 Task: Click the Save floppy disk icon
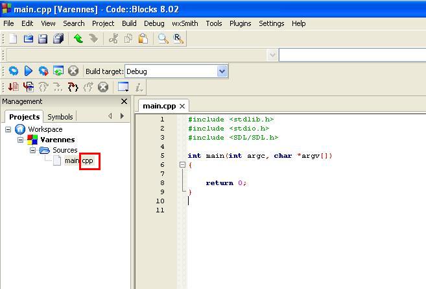(x=43, y=39)
